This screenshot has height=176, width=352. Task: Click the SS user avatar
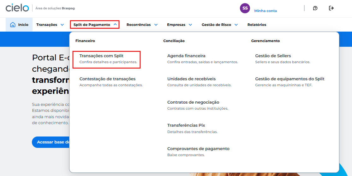pyautogui.click(x=245, y=8)
